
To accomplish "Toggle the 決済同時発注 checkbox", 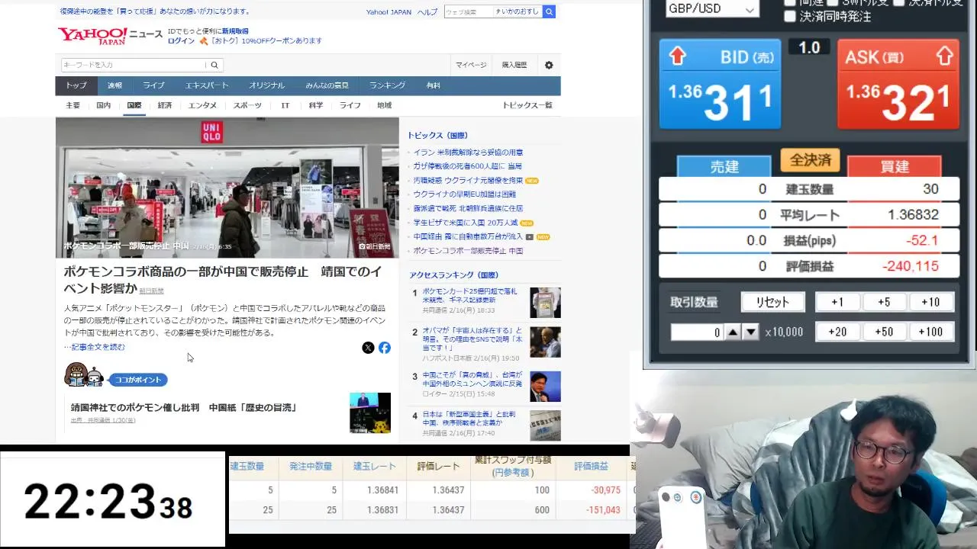I will [x=790, y=16].
